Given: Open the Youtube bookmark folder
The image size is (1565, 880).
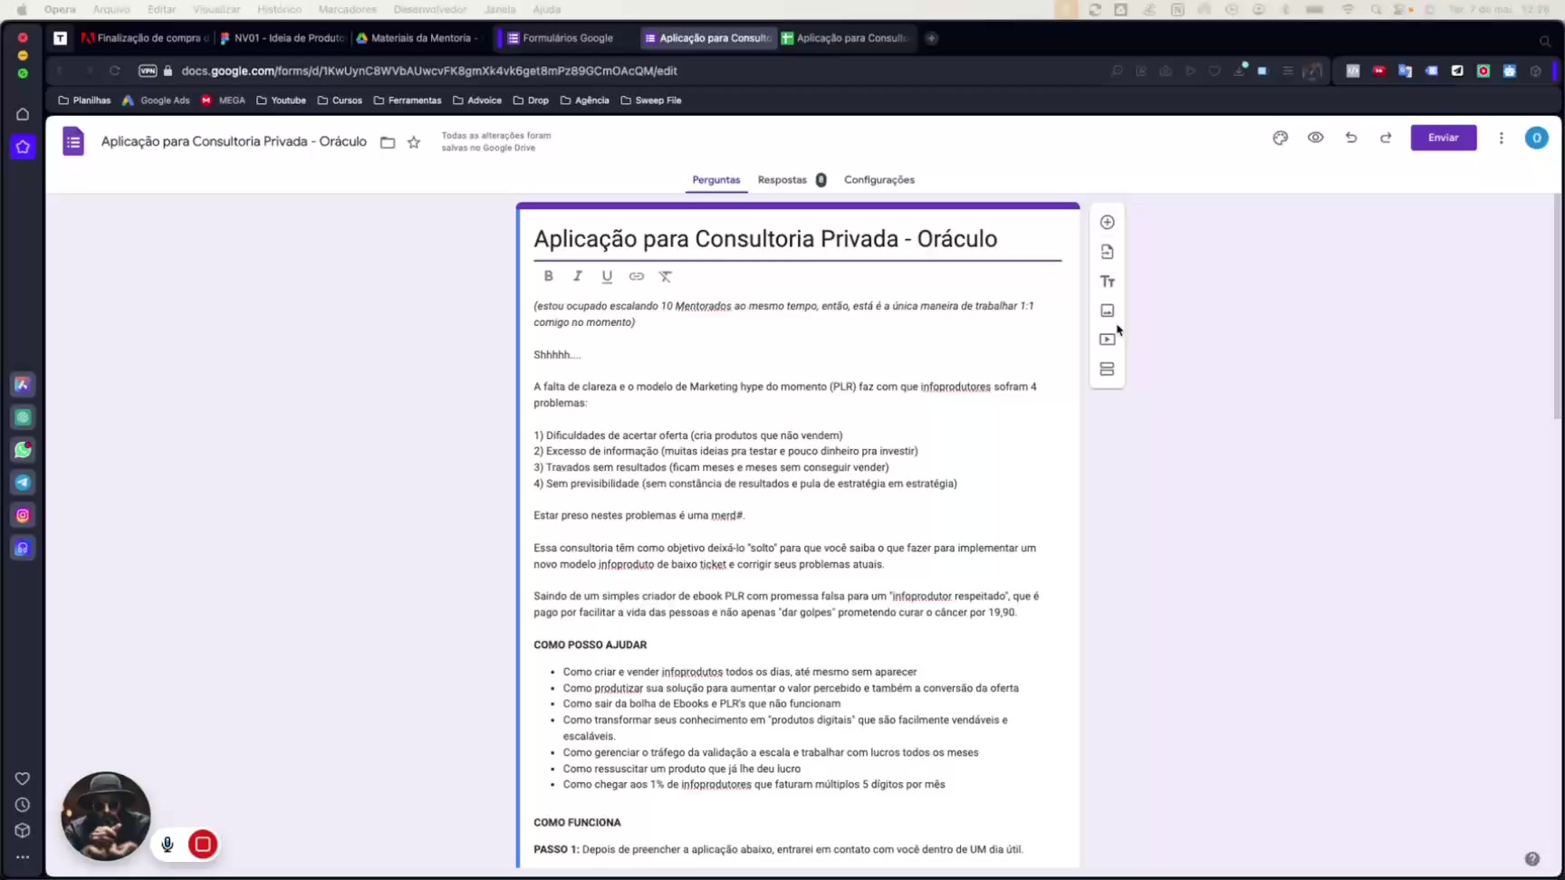Looking at the screenshot, I should tap(281, 100).
